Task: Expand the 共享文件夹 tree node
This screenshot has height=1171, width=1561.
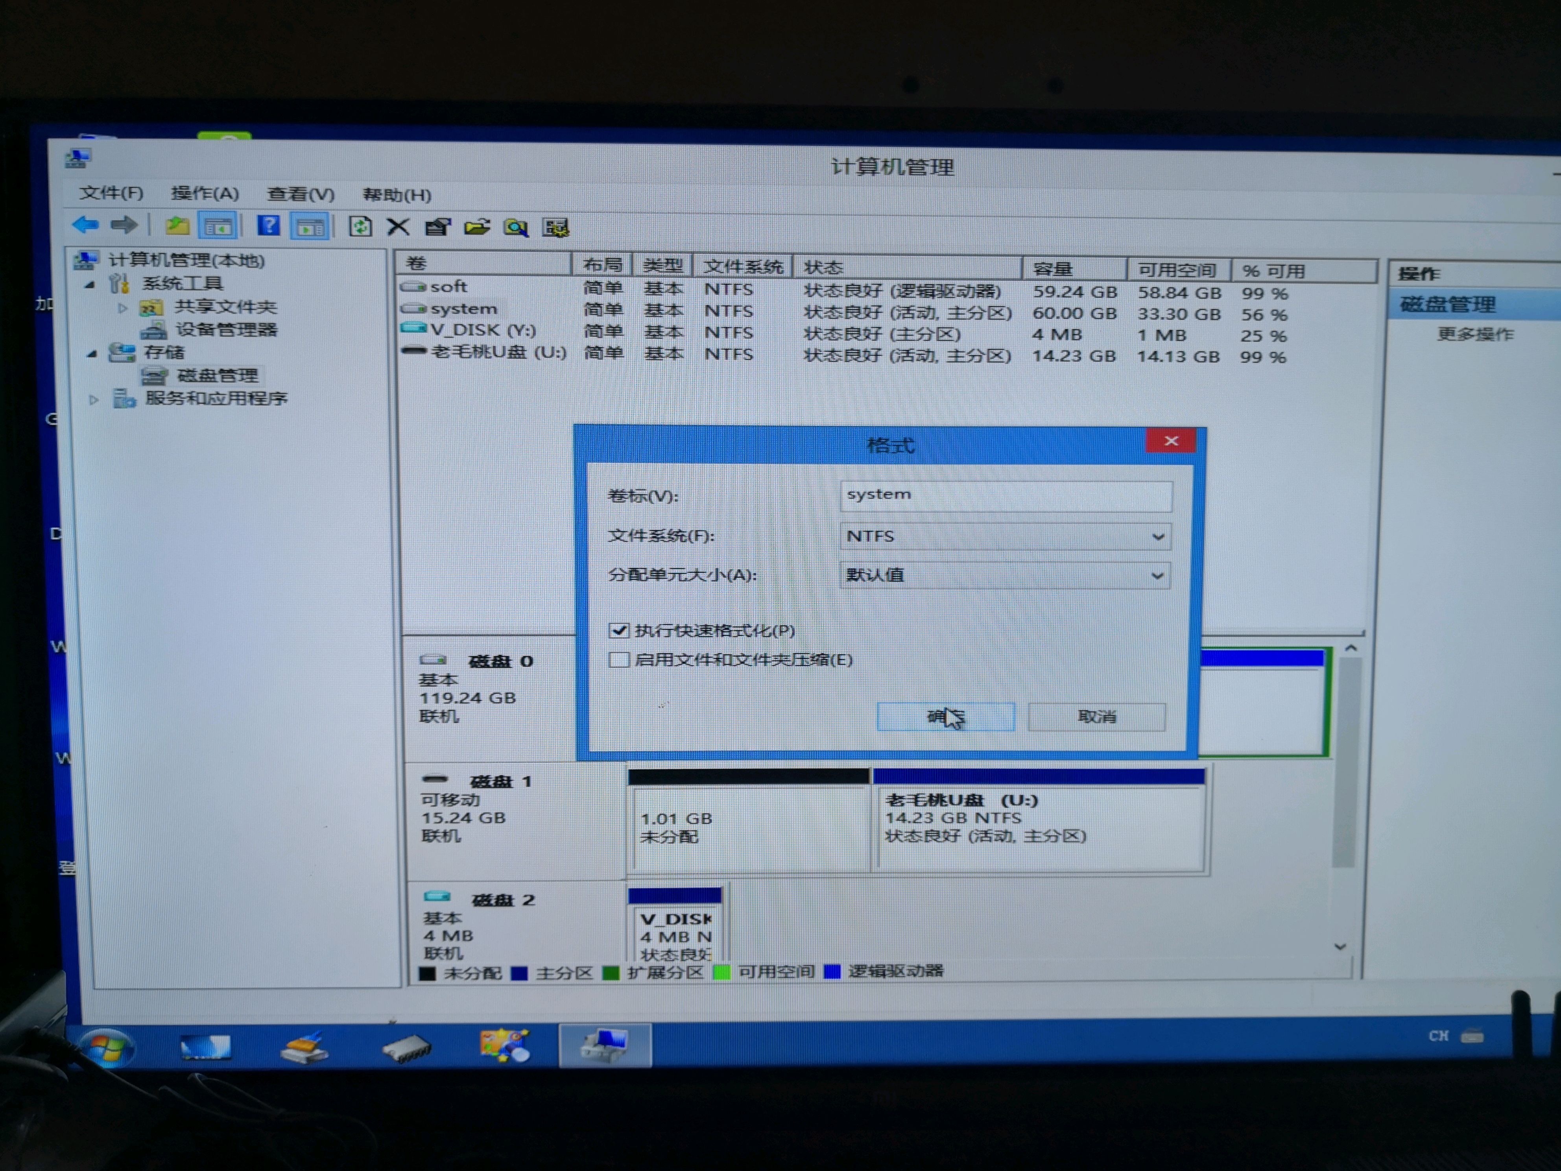Action: click(122, 308)
